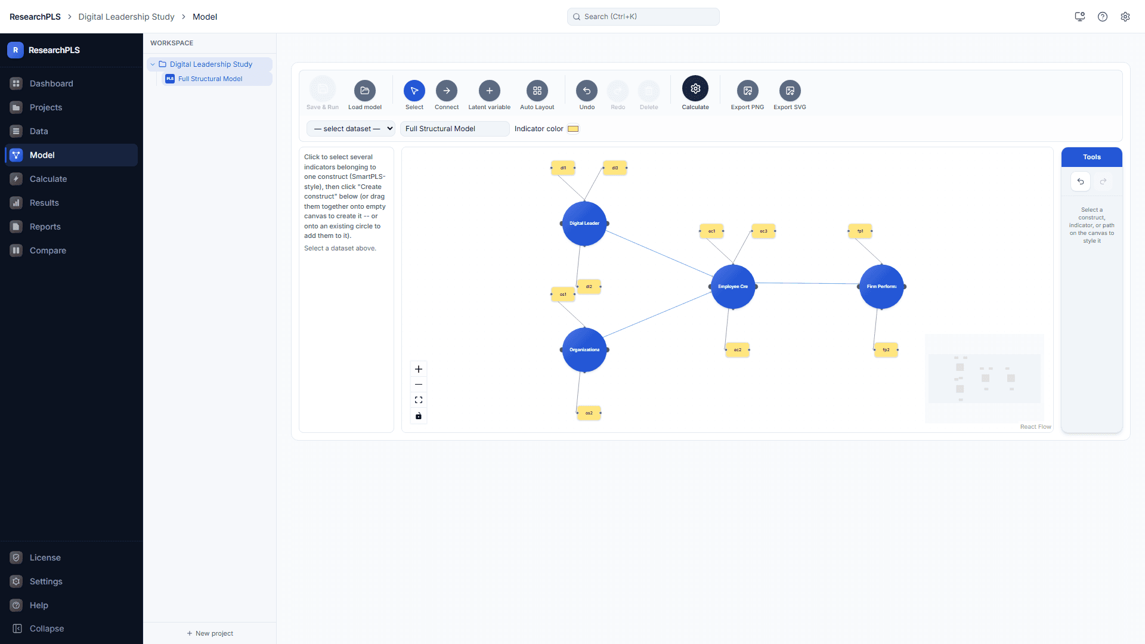This screenshot has width=1145, height=644.
Task: Click the Load model toolbar icon
Action: click(x=364, y=91)
